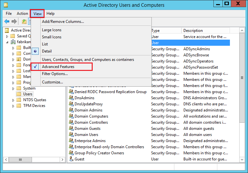The width and height of the screenshot is (248, 173).
Task: Click the NTDS Quotas folder icon
Action: tap(19, 100)
